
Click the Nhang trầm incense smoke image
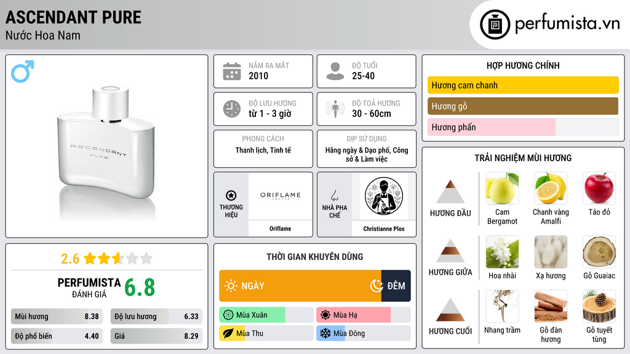coord(502,306)
